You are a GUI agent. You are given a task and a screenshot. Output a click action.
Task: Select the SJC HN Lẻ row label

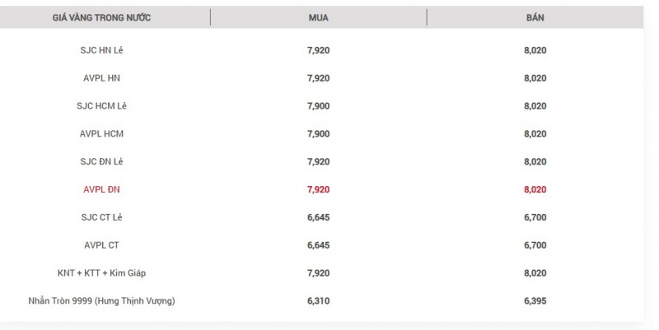click(102, 50)
